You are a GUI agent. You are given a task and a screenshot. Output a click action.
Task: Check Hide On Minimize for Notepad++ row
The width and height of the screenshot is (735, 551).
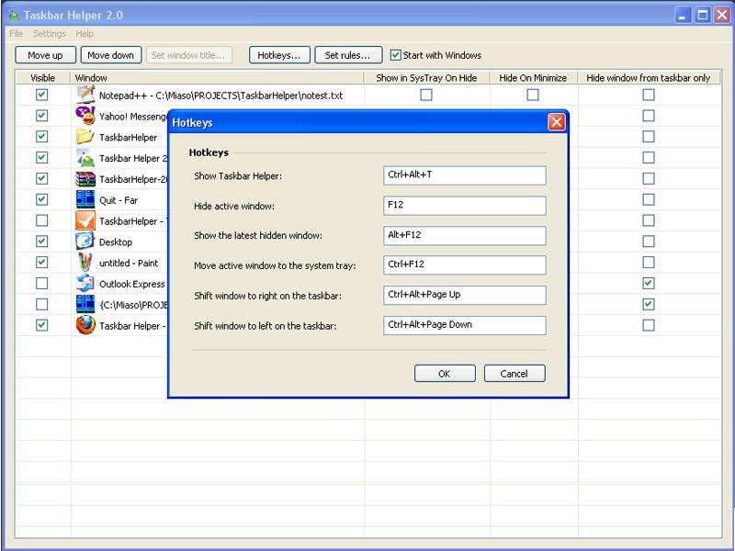coord(533,95)
